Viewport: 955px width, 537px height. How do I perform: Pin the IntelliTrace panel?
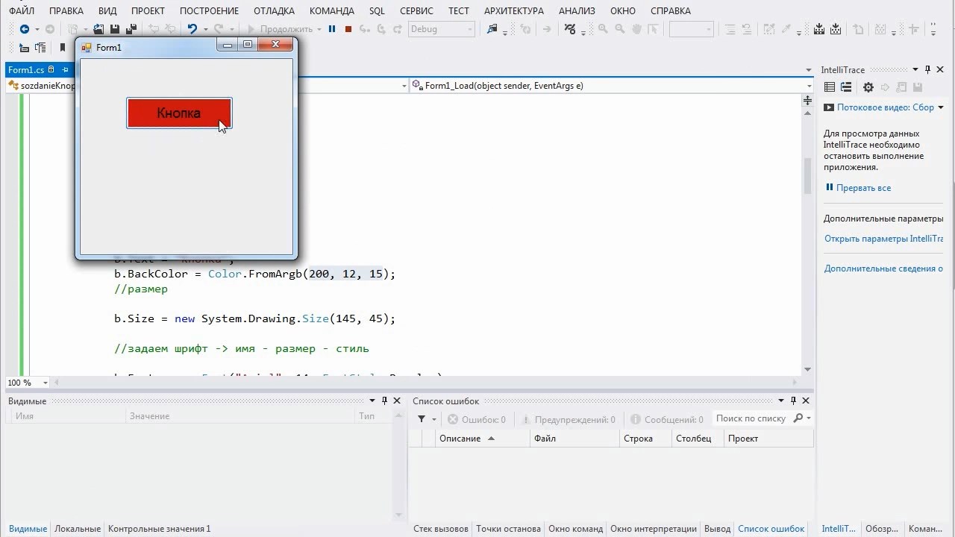(927, 69)
